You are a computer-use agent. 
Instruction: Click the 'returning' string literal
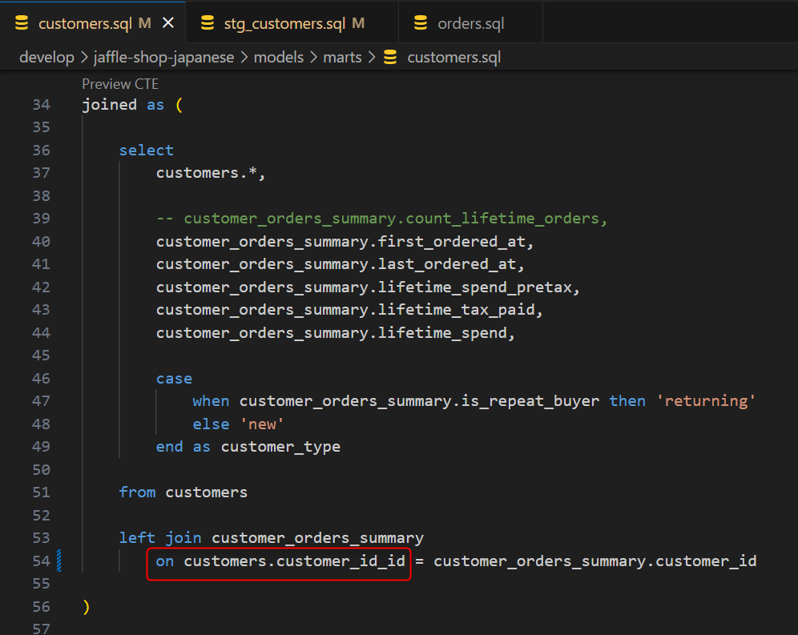[x=705, y=401]
